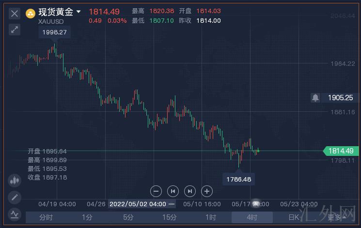Zoom in with the plus button

[206, 191]
